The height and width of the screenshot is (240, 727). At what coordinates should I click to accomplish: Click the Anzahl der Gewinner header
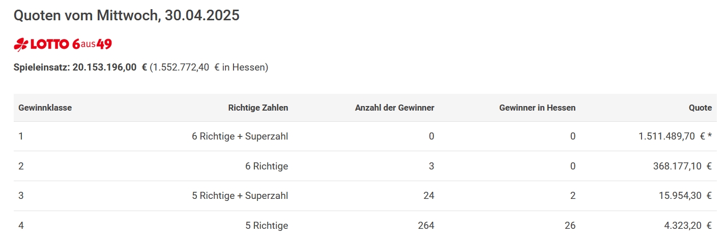[x=395, y=108]
